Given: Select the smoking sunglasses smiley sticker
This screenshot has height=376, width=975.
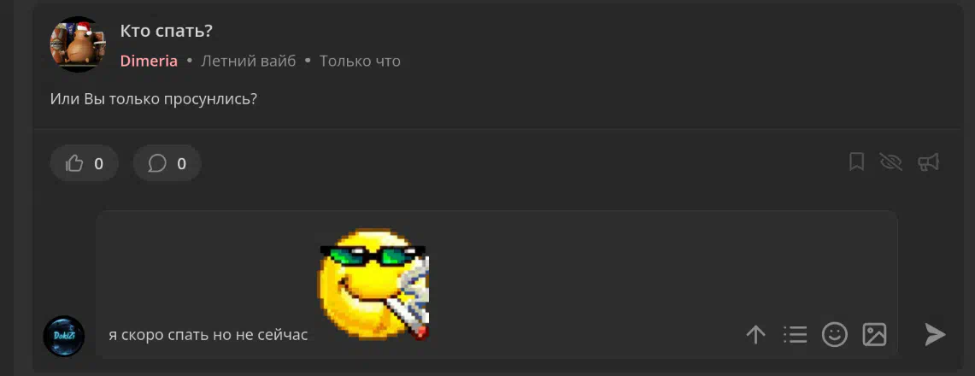Looking at the screenshot, I should click(x=373, y=284).
